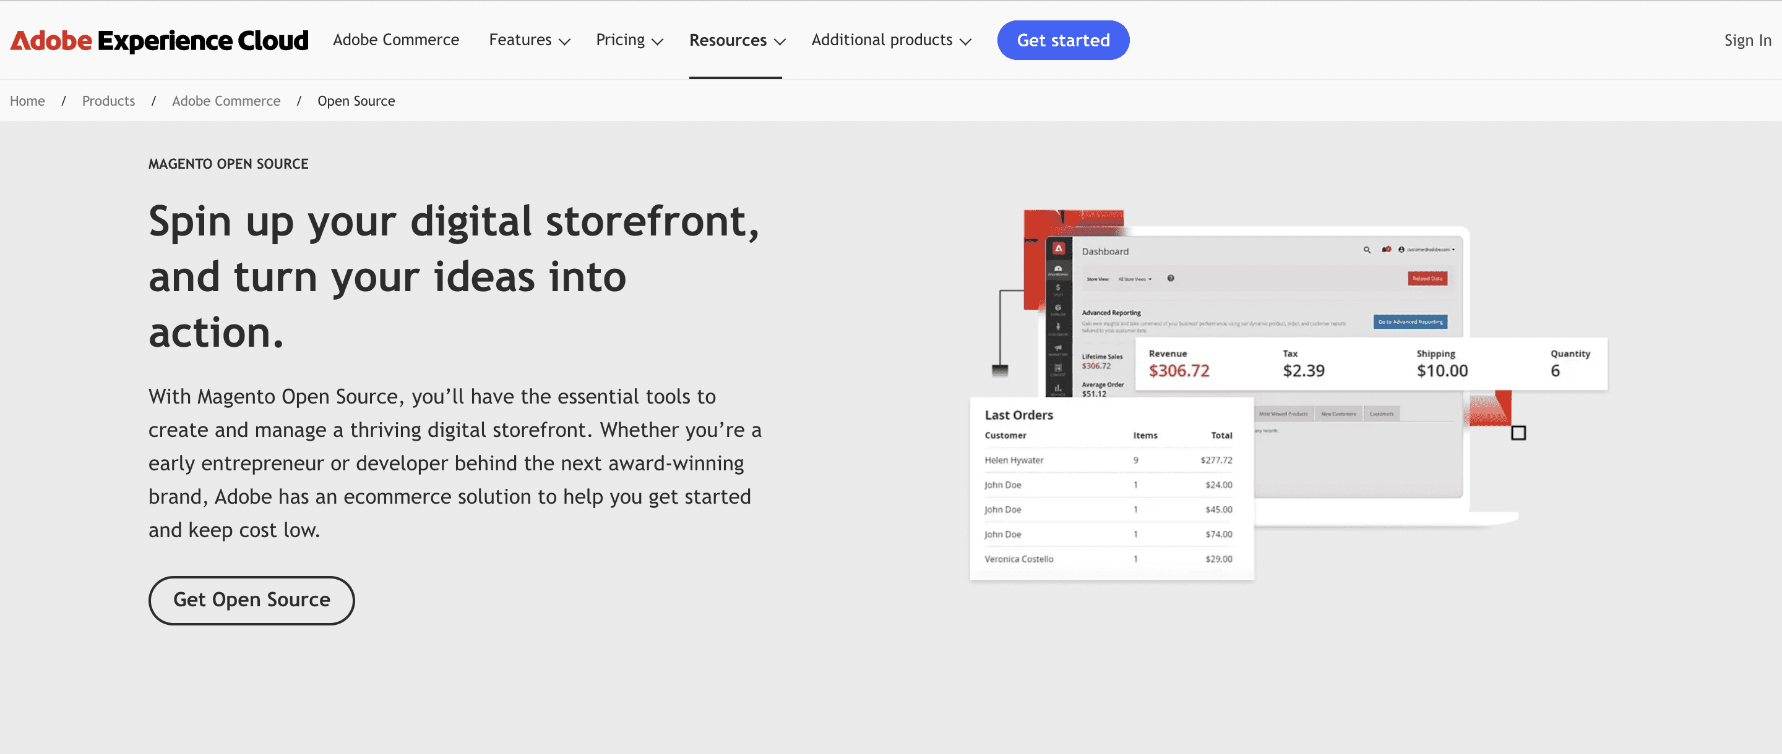Click the New Customers tab in preview
Image resolution: width=1782 pixels, height=754 pixels.
tap(1338, 414)
